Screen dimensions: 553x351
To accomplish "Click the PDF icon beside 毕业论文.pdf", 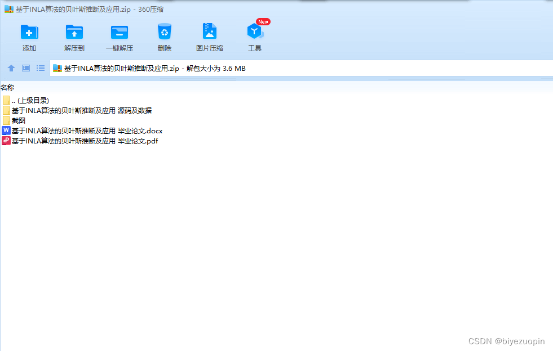I will (x=6, y=140).
